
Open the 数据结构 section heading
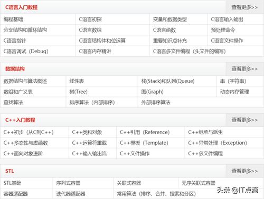pyautogui.click(x=15, y=69)
